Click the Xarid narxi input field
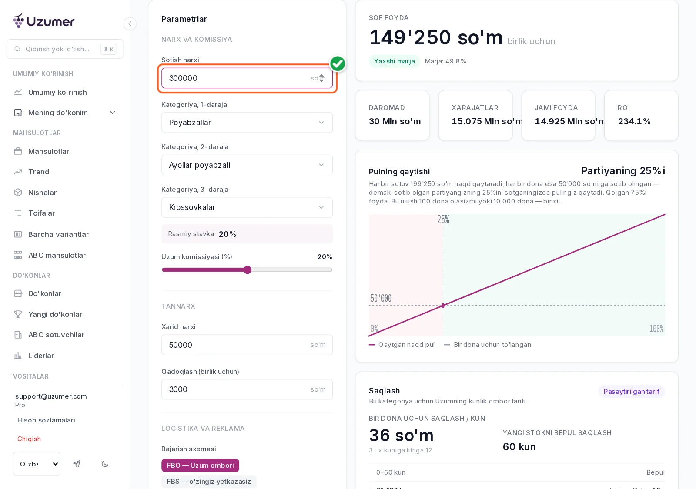Screen dimensions: 696x489 [x=247, y=345]
